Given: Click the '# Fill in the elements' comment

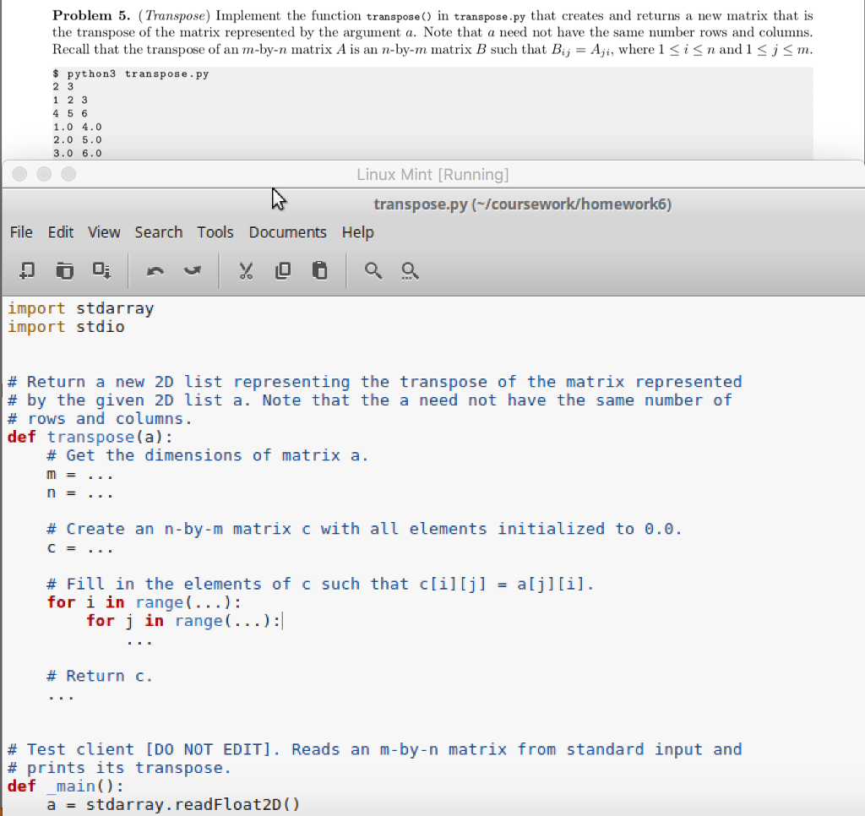Looking at the screenshot, I should click(320, 584).
